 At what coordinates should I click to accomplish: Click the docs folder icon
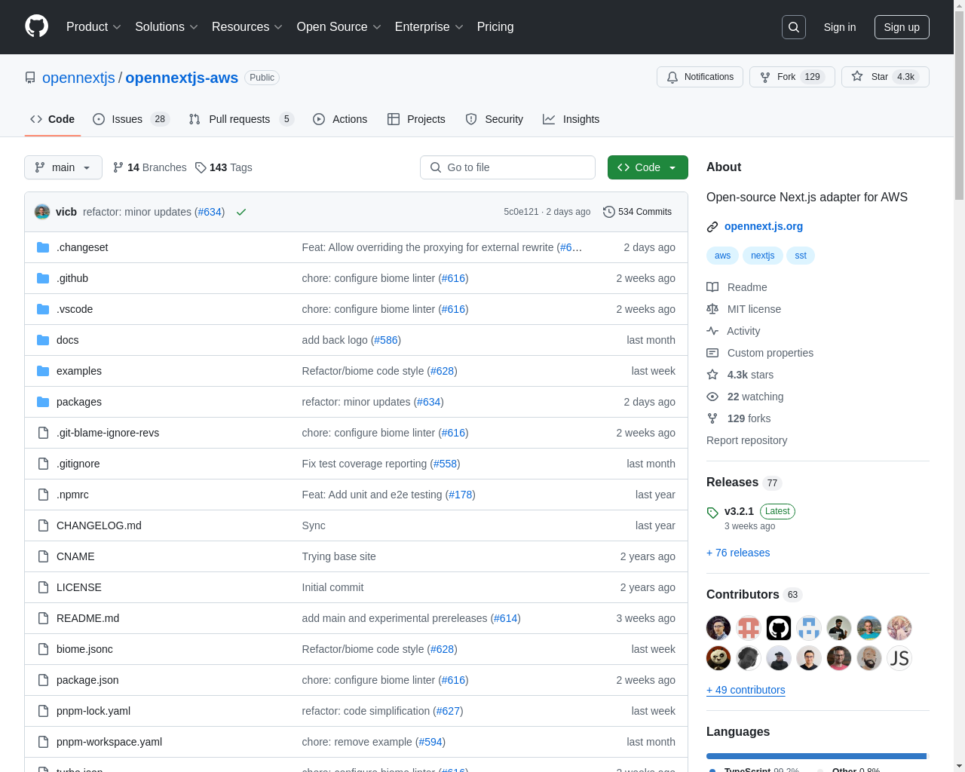[x=43, y=340]
